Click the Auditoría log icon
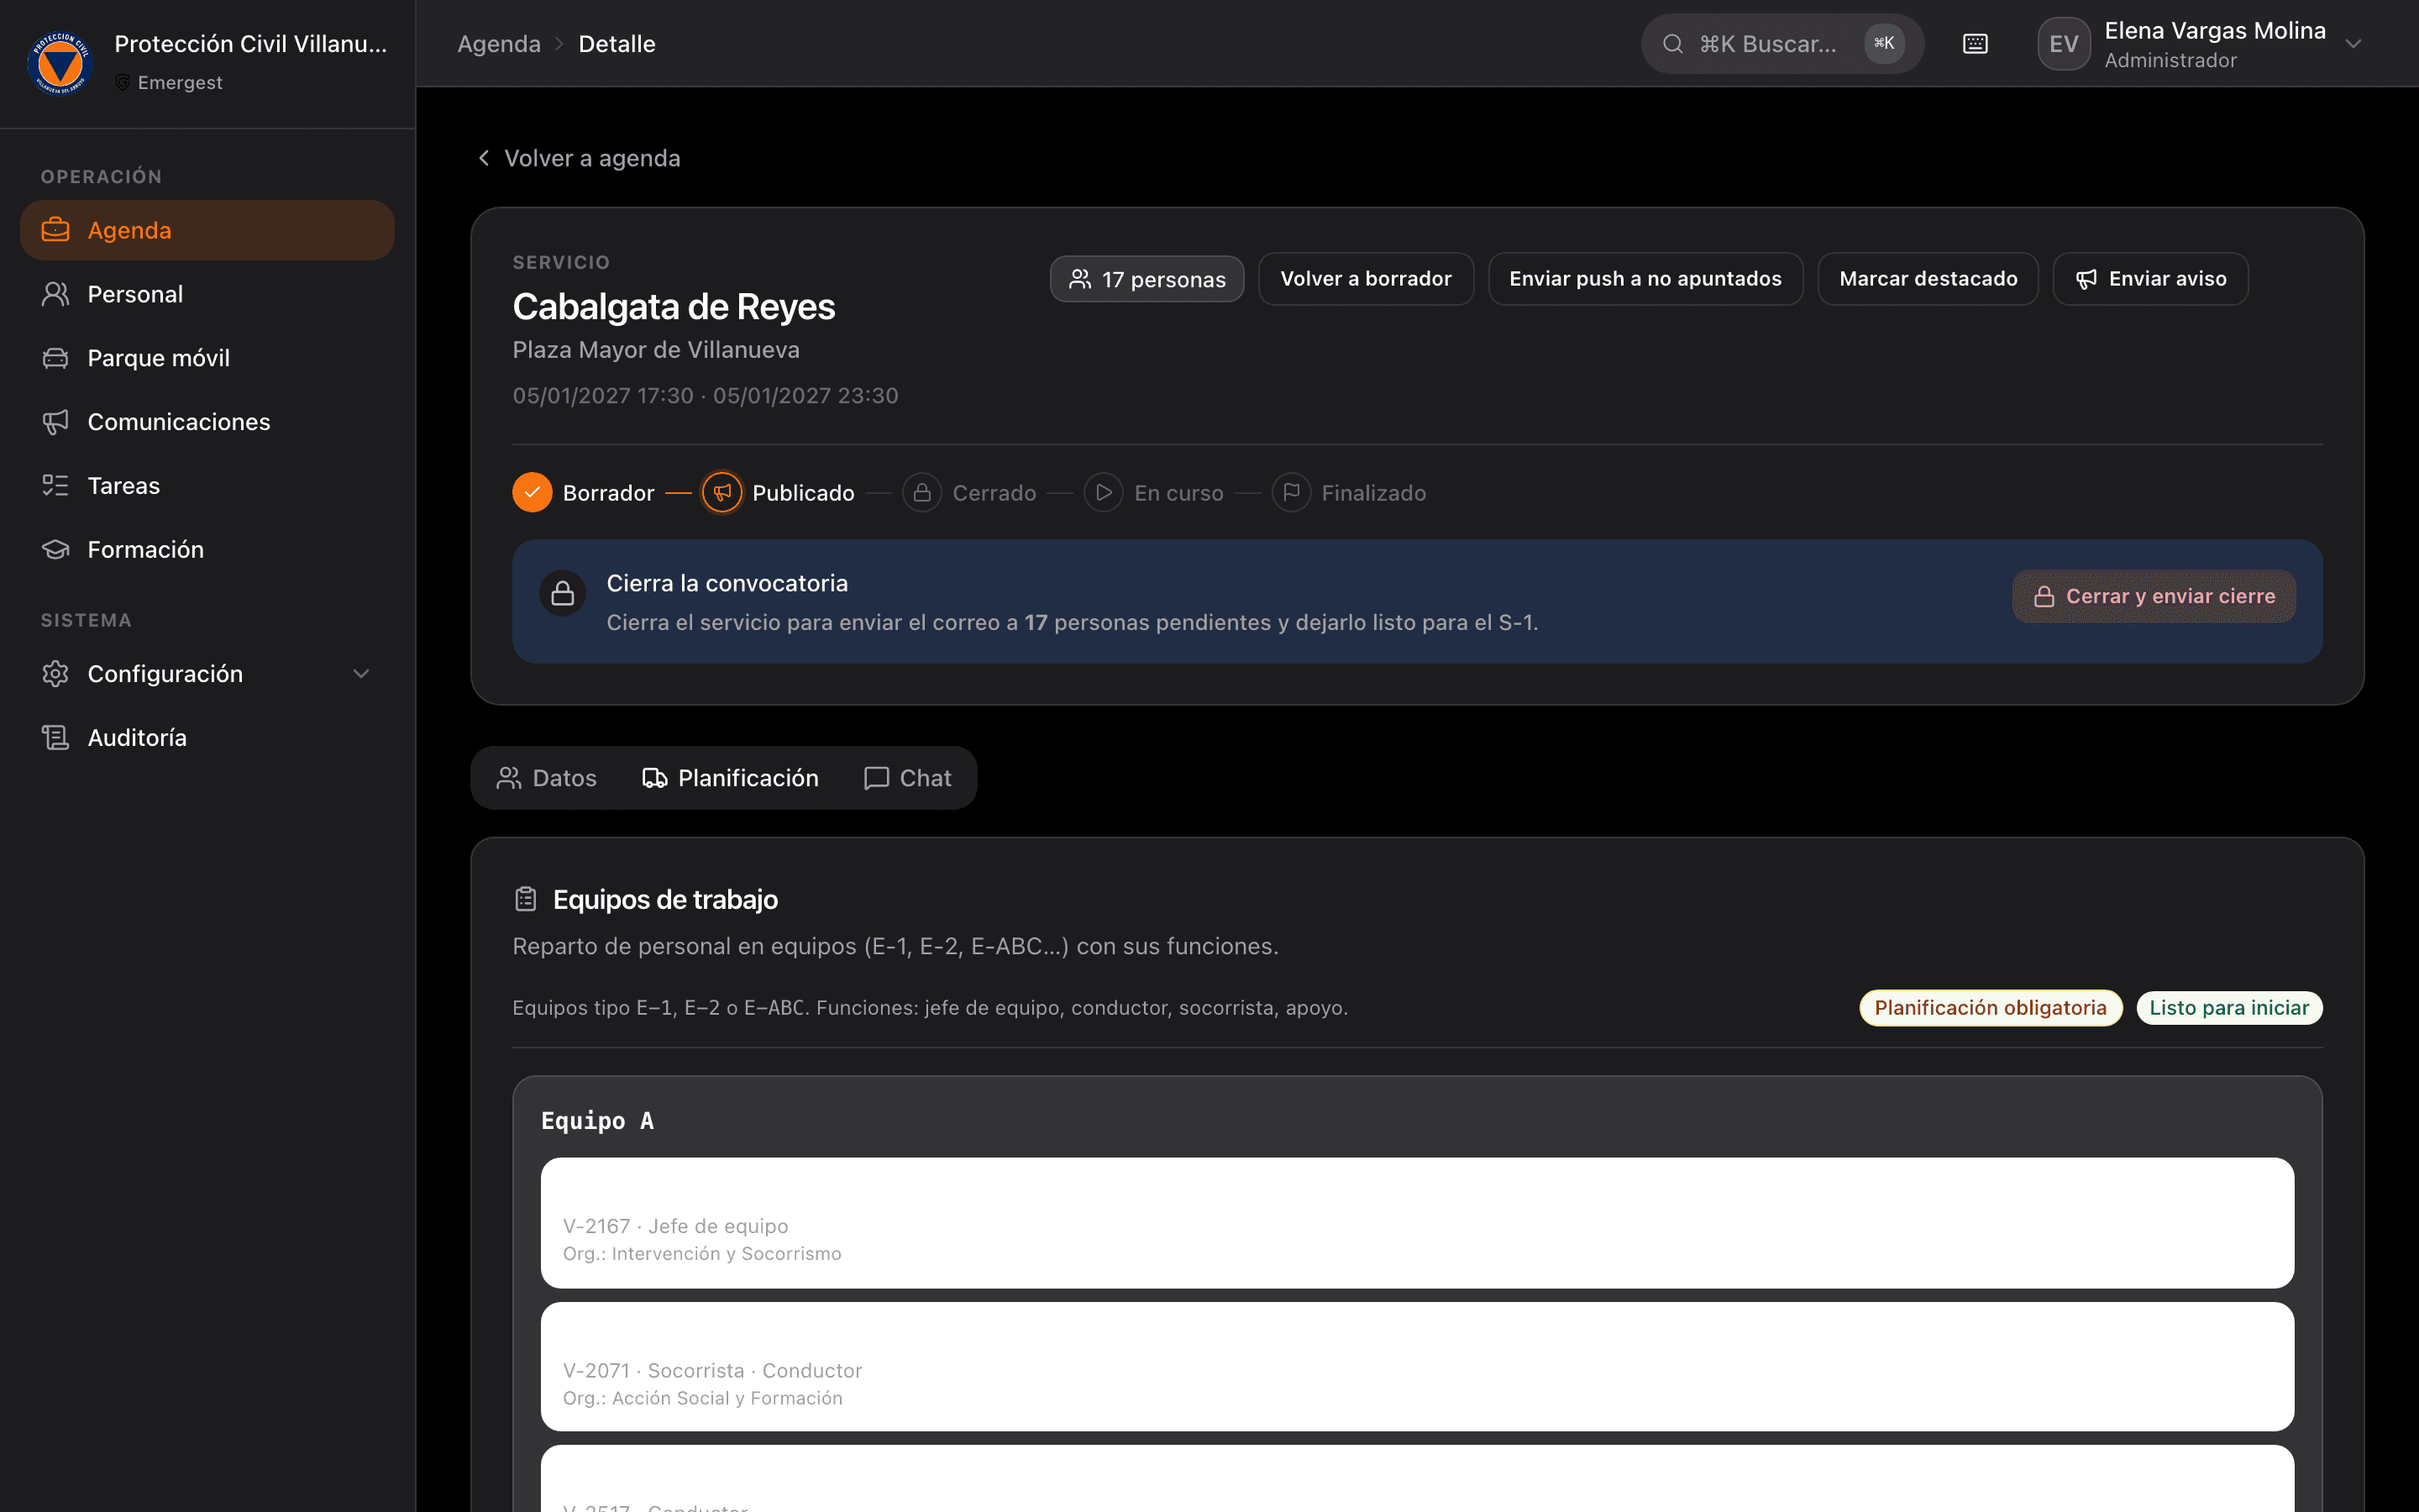This screenshot has width=2419, height=1512. pos(55,738)
